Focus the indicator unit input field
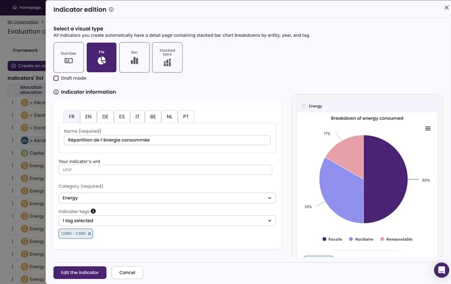451x284 pixels. (x=166, y=170)
